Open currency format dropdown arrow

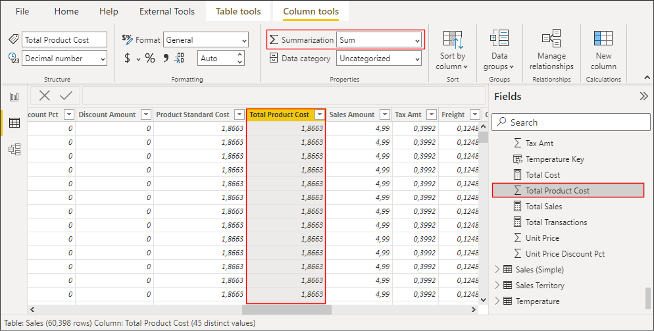[138, 59]
